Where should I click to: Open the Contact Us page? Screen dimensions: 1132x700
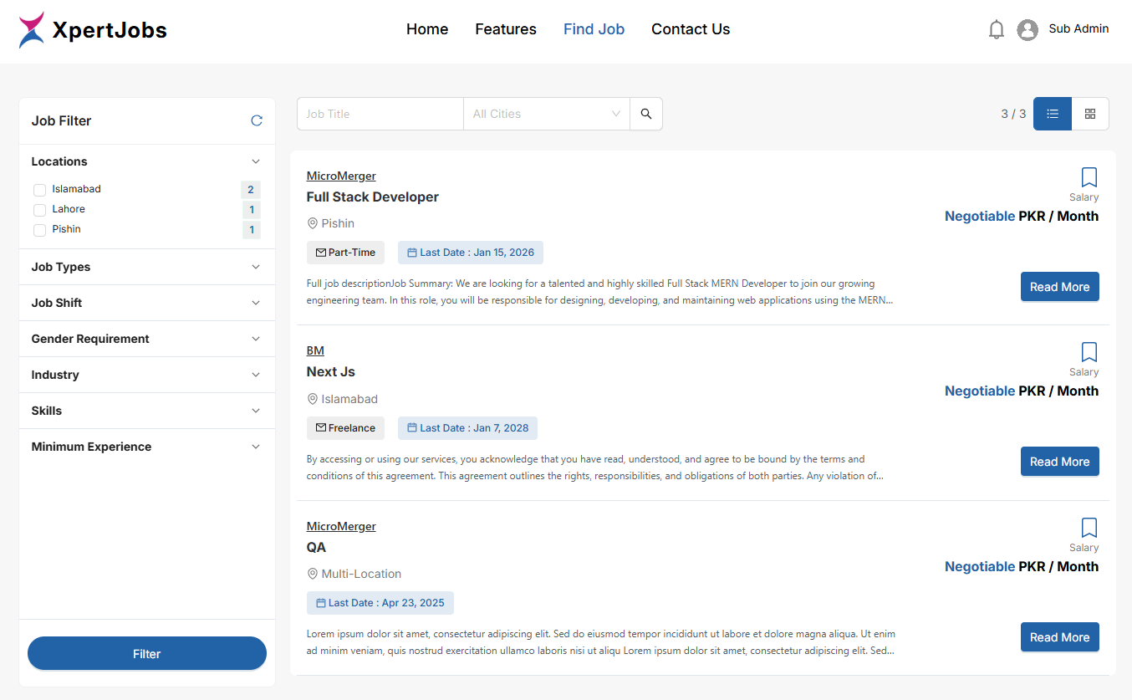click(690, 29)
